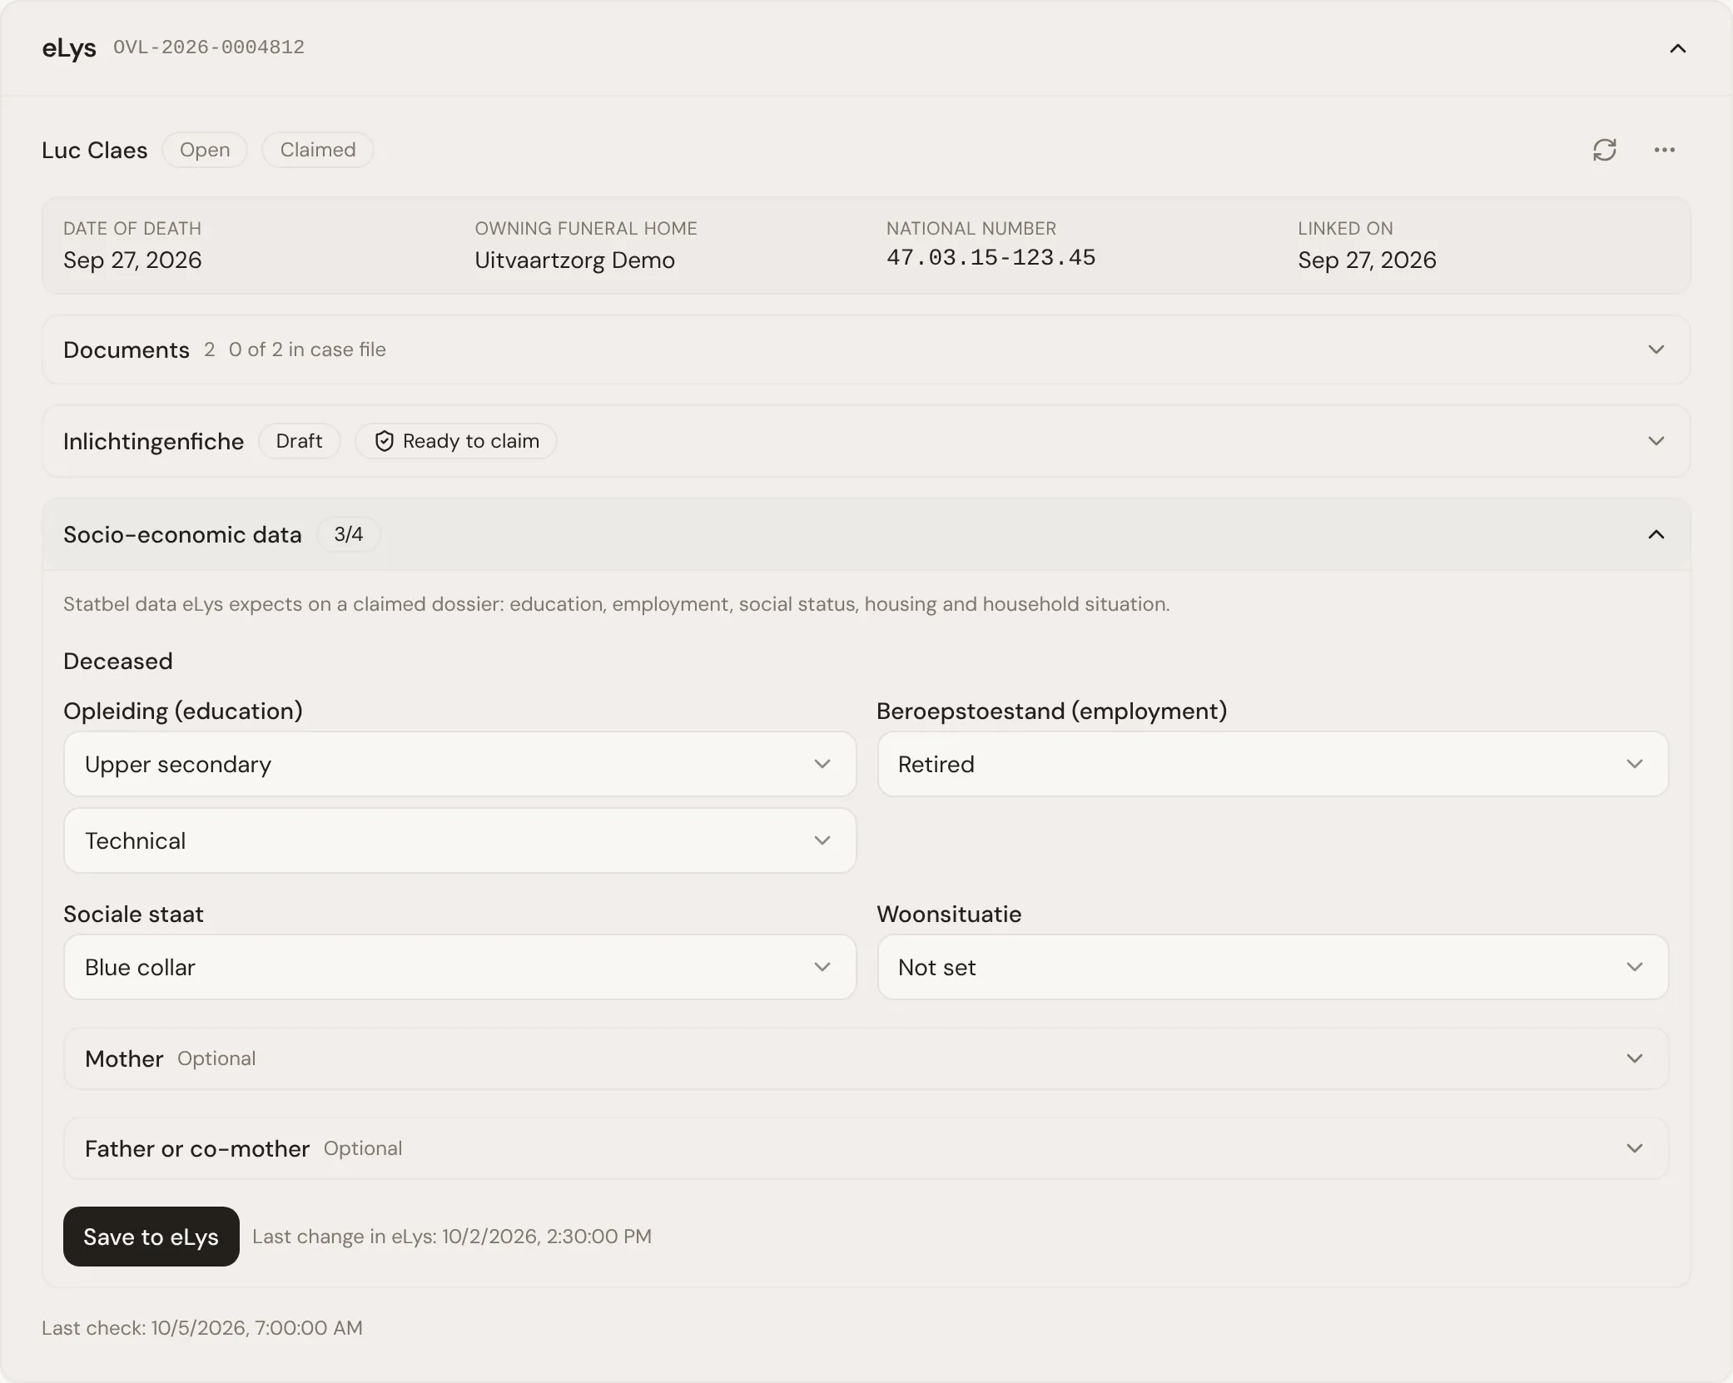Click the '0 of 2 in case file' text
The width and height of the screenshot is (1733, 1383).
[x=307, y=349]
